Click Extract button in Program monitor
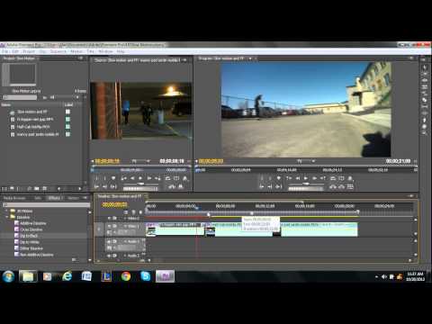 [x=341, y=186]
